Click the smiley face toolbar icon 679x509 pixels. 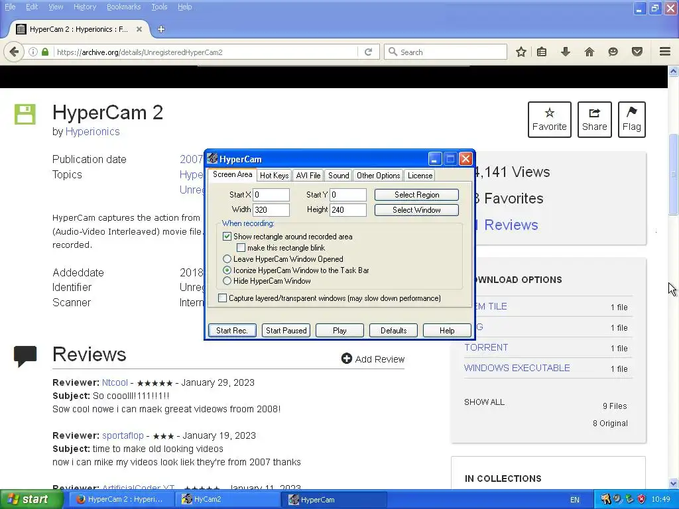click(x=613, y=52)
